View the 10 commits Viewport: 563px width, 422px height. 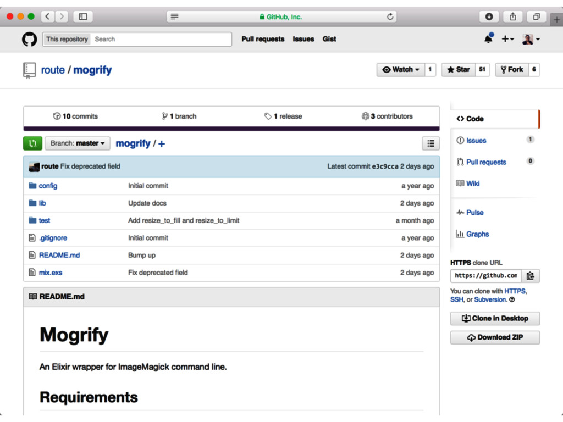tap(75, 116)
